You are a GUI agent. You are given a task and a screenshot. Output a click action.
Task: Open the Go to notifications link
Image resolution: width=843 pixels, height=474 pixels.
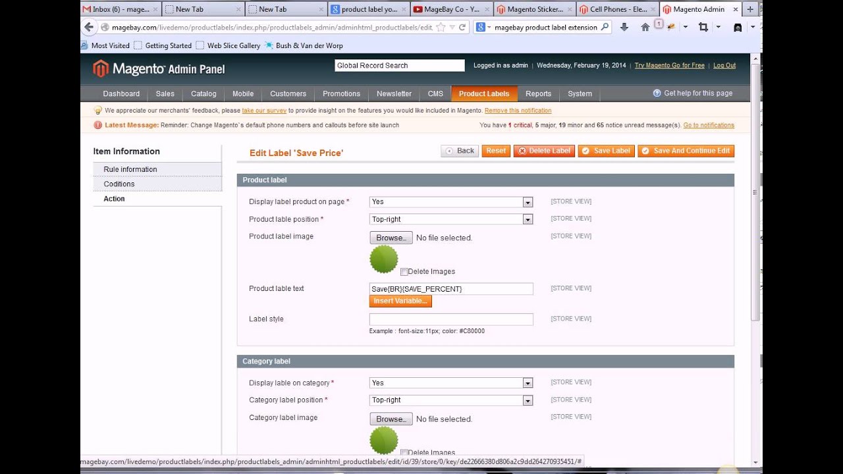[709, 125]
